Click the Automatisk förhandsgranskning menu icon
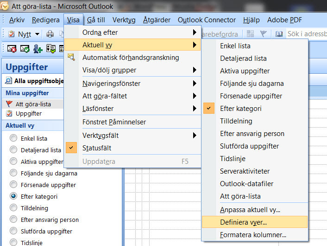The width and height of the screenshot is (327, 246). coord(71,58)
